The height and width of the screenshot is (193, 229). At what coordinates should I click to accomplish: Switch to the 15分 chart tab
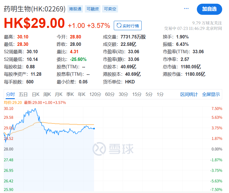point(137,95)
